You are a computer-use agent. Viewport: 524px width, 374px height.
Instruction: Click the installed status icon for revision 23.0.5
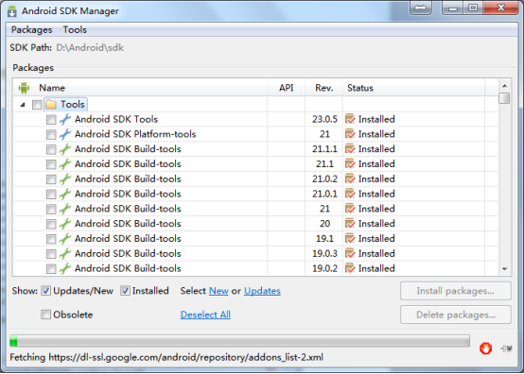pos(350,119)
